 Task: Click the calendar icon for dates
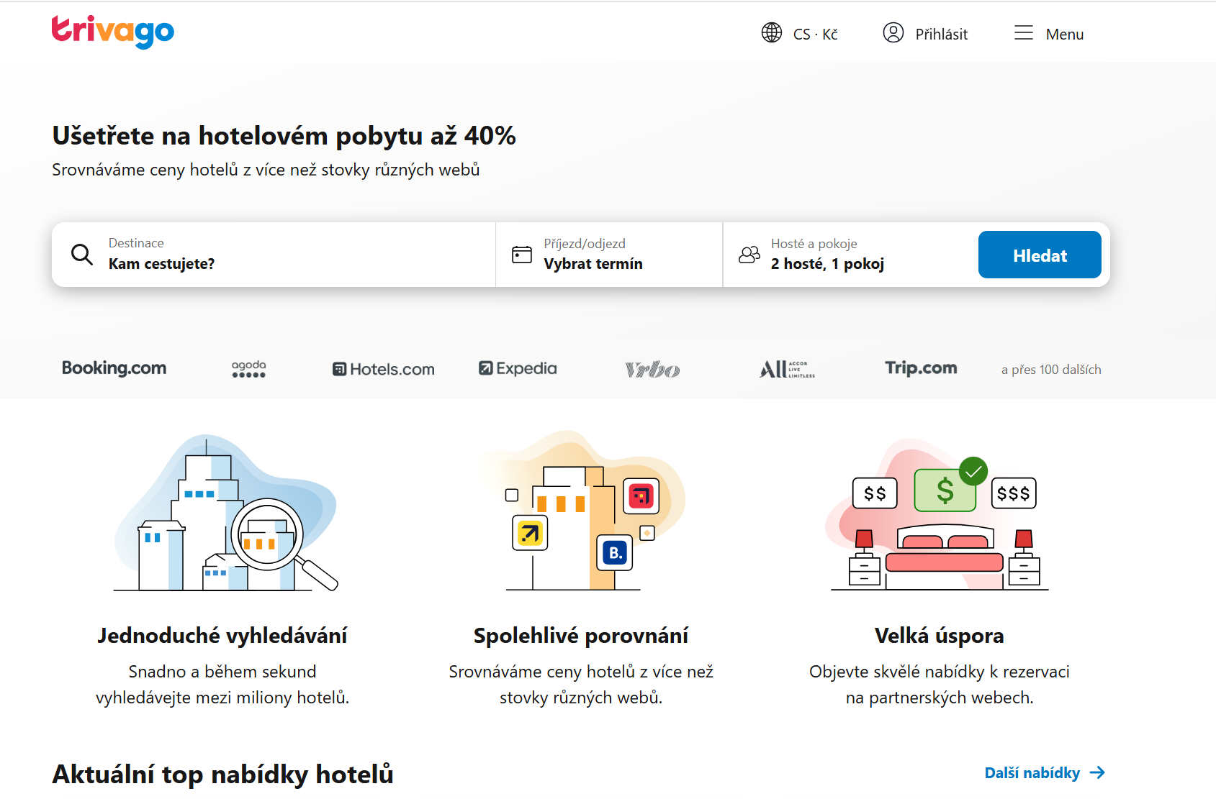pos(521,255)
